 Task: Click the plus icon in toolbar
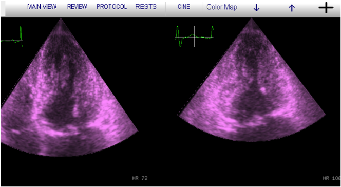click(x=326, y=8)
